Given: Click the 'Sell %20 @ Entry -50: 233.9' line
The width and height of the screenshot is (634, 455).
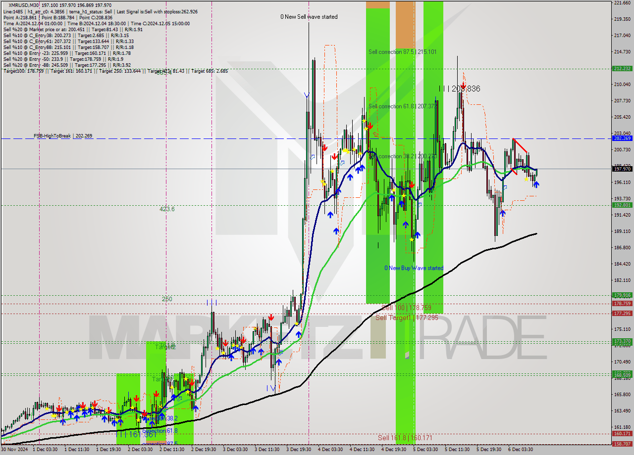Looking at the screenshot, I should (34, 59).
